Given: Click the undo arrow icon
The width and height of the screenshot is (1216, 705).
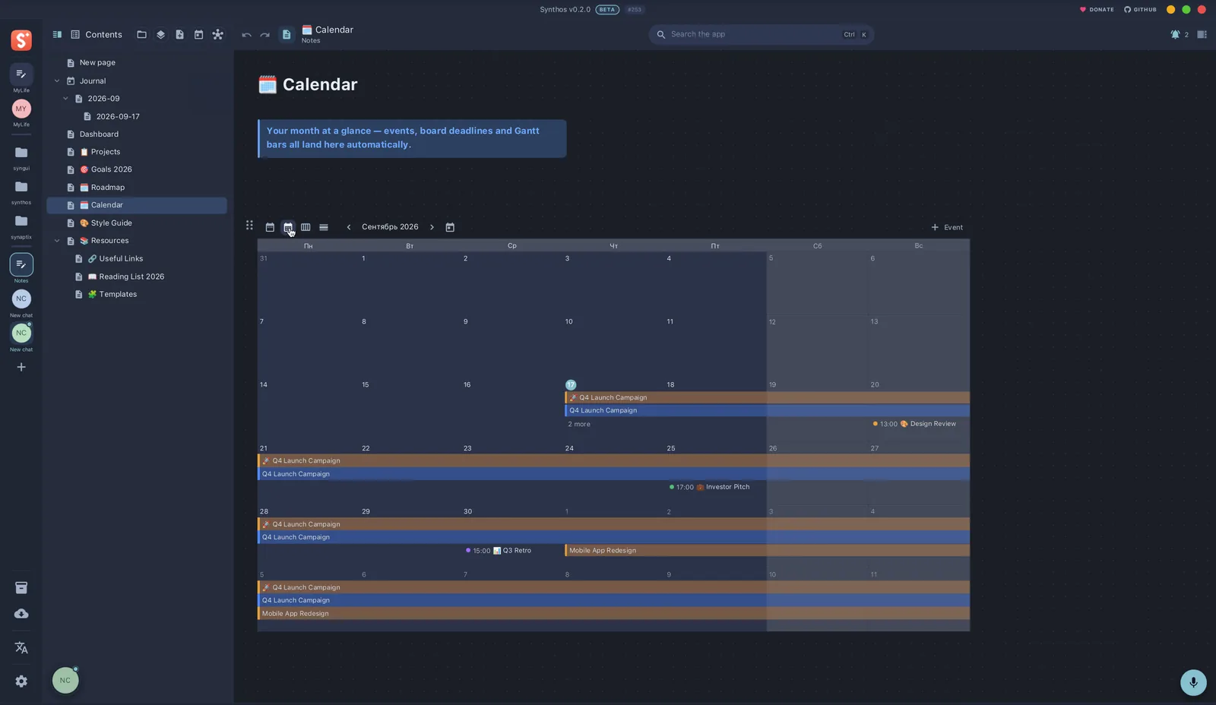Looking at the screenshot, I should coord(246,35).
